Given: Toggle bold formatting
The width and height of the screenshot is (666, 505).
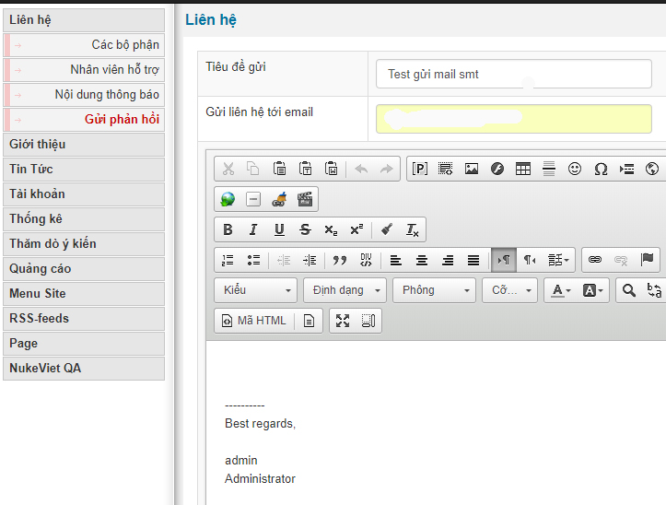Looking at the screenshot, I should pyautogui.click(x=228, y=229).
